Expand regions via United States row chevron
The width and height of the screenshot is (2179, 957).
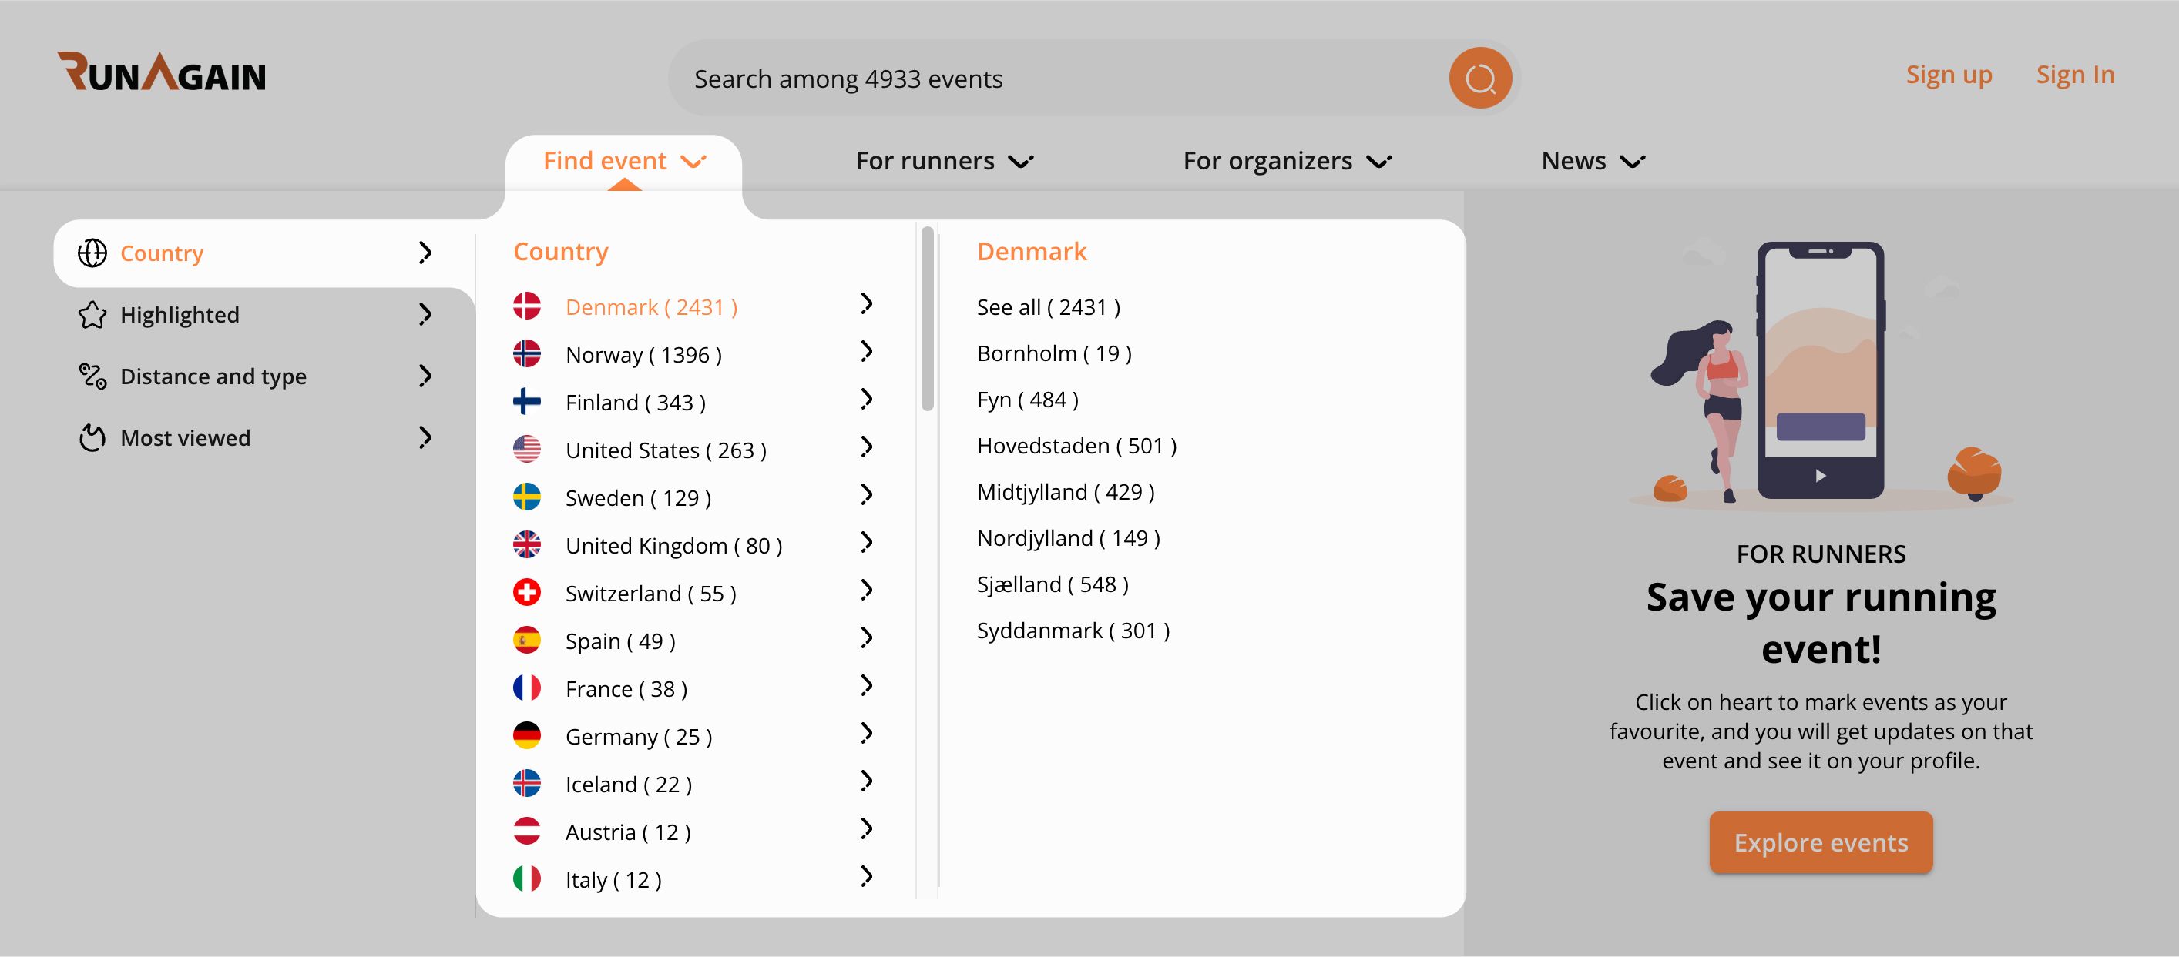(866, 447)
